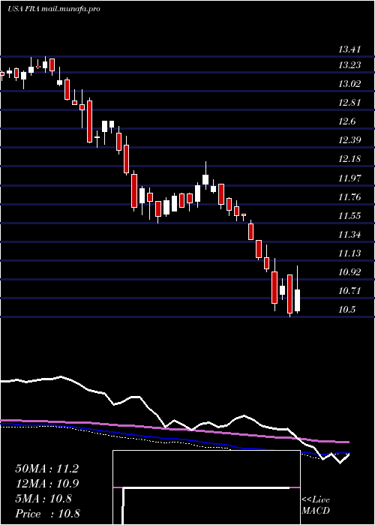Click the 12.39 price axis label
The height and width of the screenshot is (525, 375).
(x=349, y=140)
